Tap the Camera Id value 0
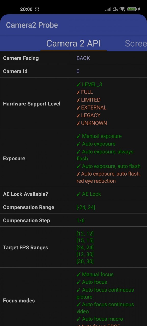The width and height of the screenshot is (147, 326). pyautogui.click(x=78, y=71)
